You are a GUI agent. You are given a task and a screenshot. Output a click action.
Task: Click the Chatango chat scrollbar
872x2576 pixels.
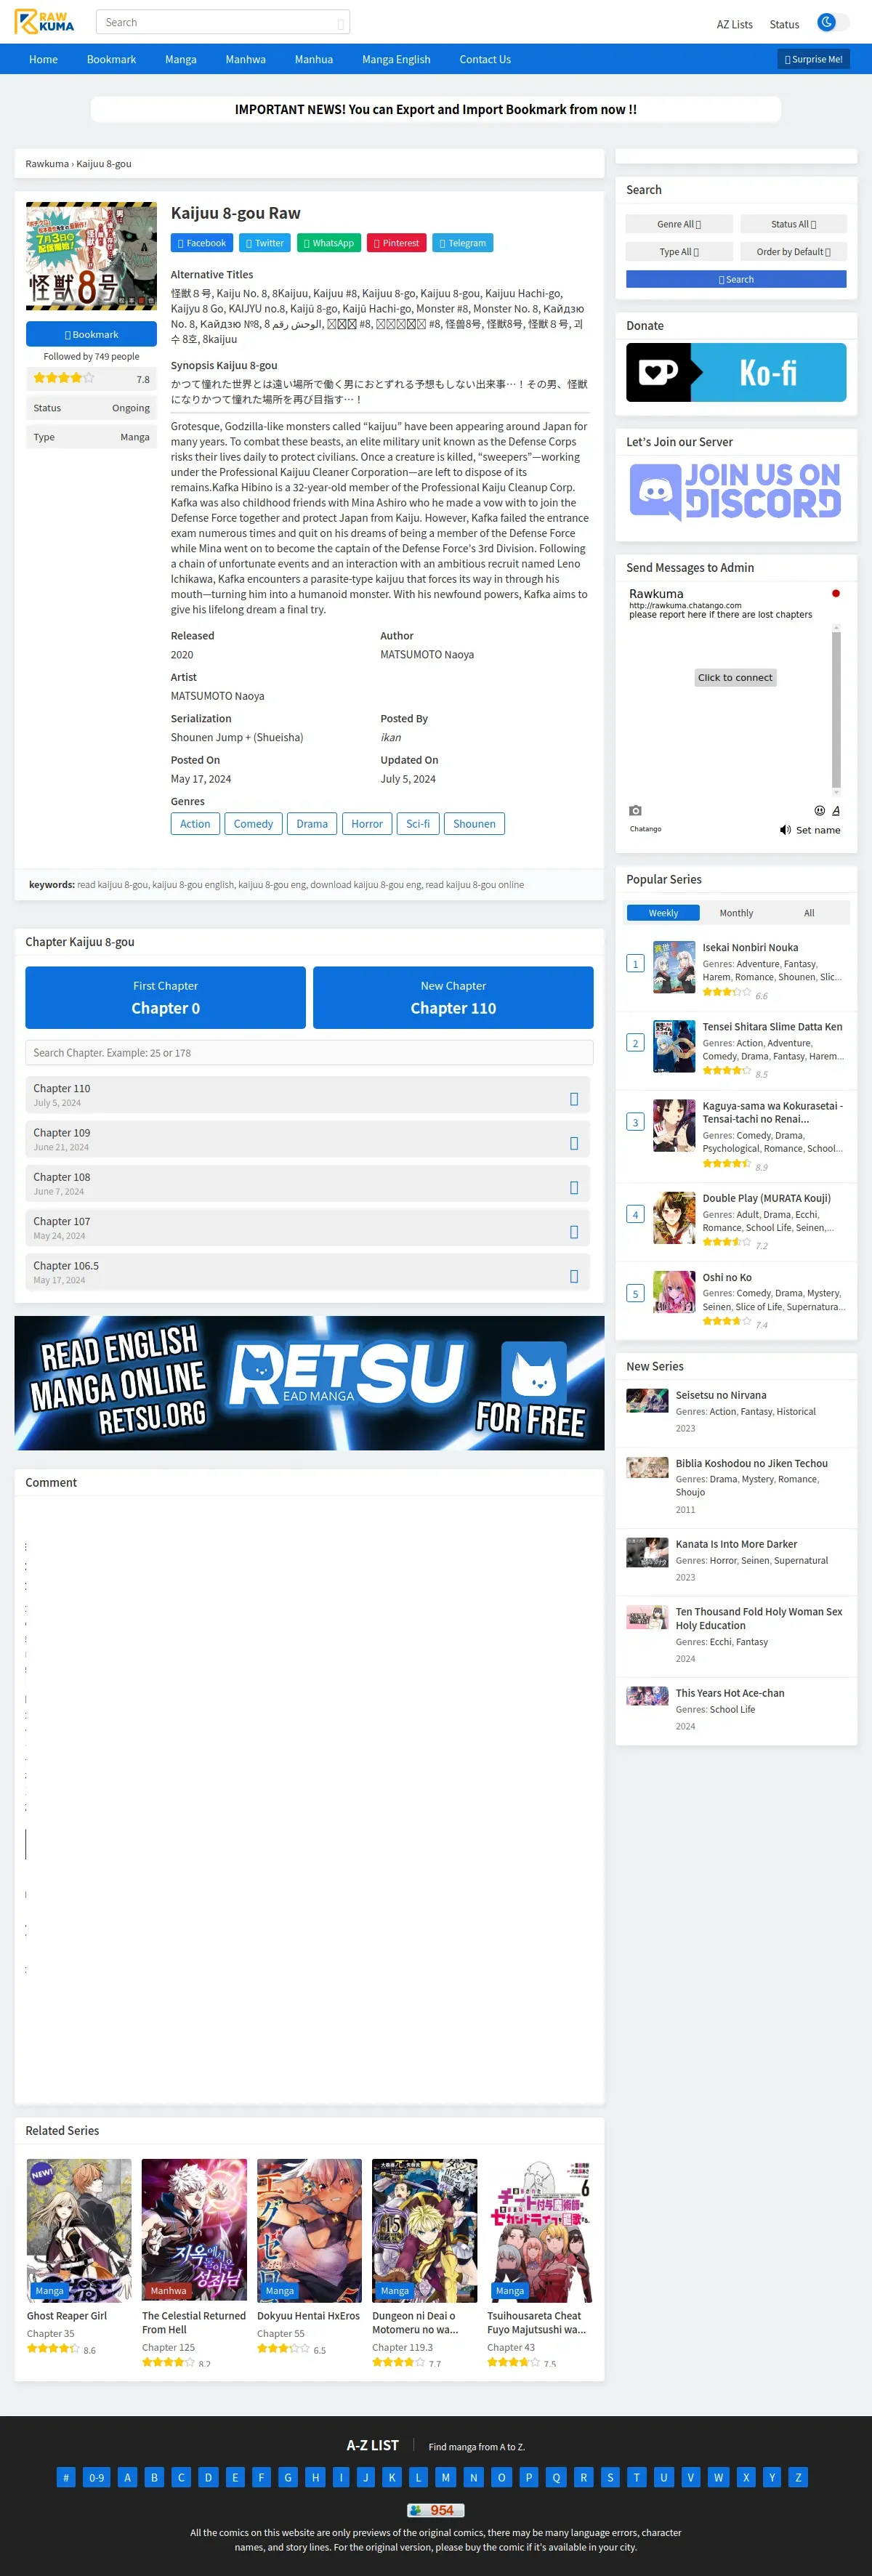coord(836,709)
